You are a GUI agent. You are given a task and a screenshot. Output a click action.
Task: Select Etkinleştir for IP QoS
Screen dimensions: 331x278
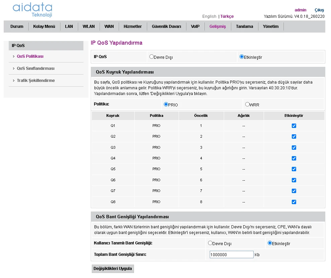[242, 57]
